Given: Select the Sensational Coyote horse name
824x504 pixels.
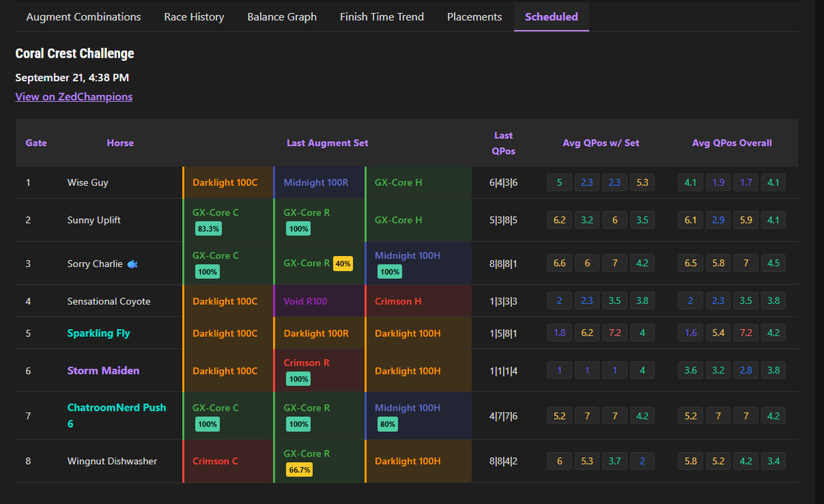Looking at the screenshot, I should pos(109,301).
